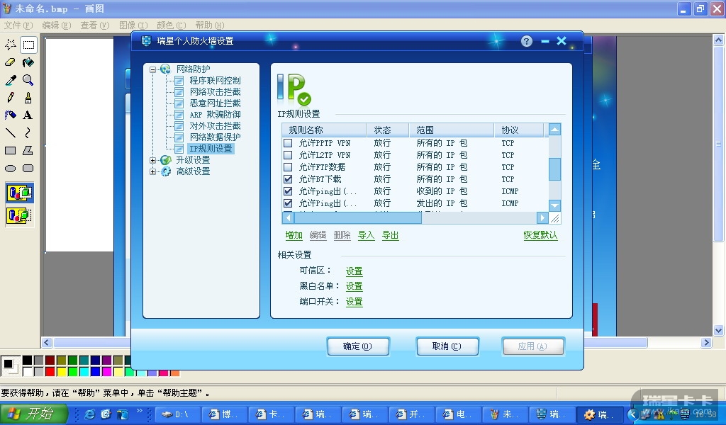Choose the Eraser tool in Paint

pyautogui.click(x=11, y=62)
